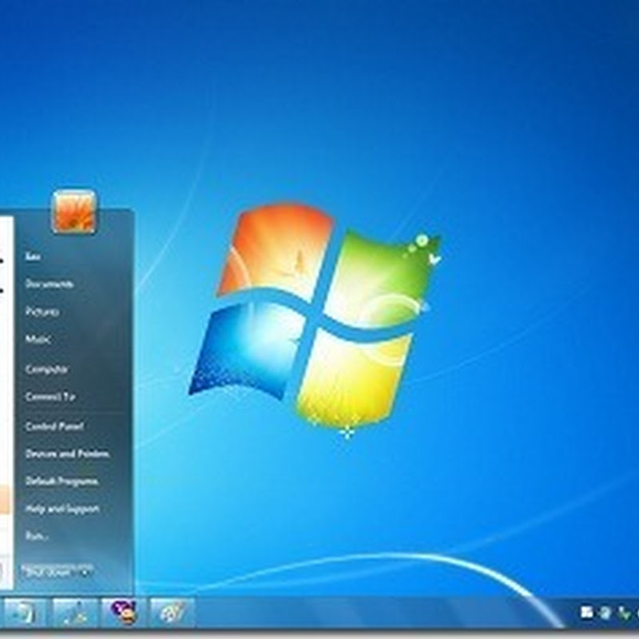Expand the arrow beside Shut down
639x639 pixels.
(x=85, y=572)
